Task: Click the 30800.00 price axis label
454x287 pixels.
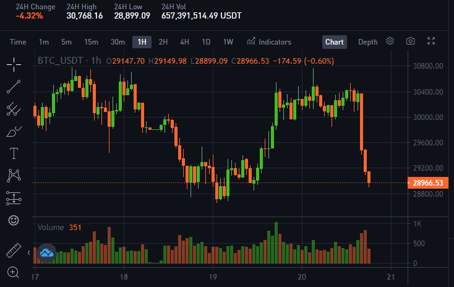Action: [428, 66]
